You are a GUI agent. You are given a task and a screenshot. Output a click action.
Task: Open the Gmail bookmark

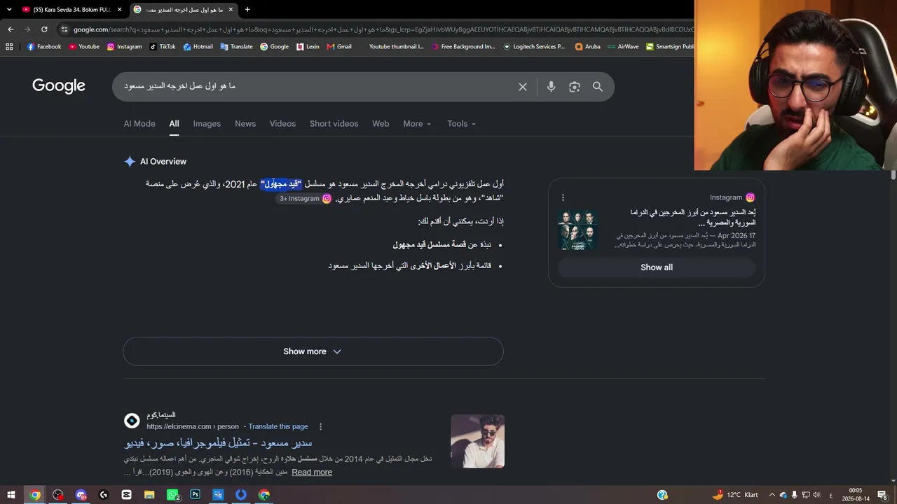tap(339, 47)
